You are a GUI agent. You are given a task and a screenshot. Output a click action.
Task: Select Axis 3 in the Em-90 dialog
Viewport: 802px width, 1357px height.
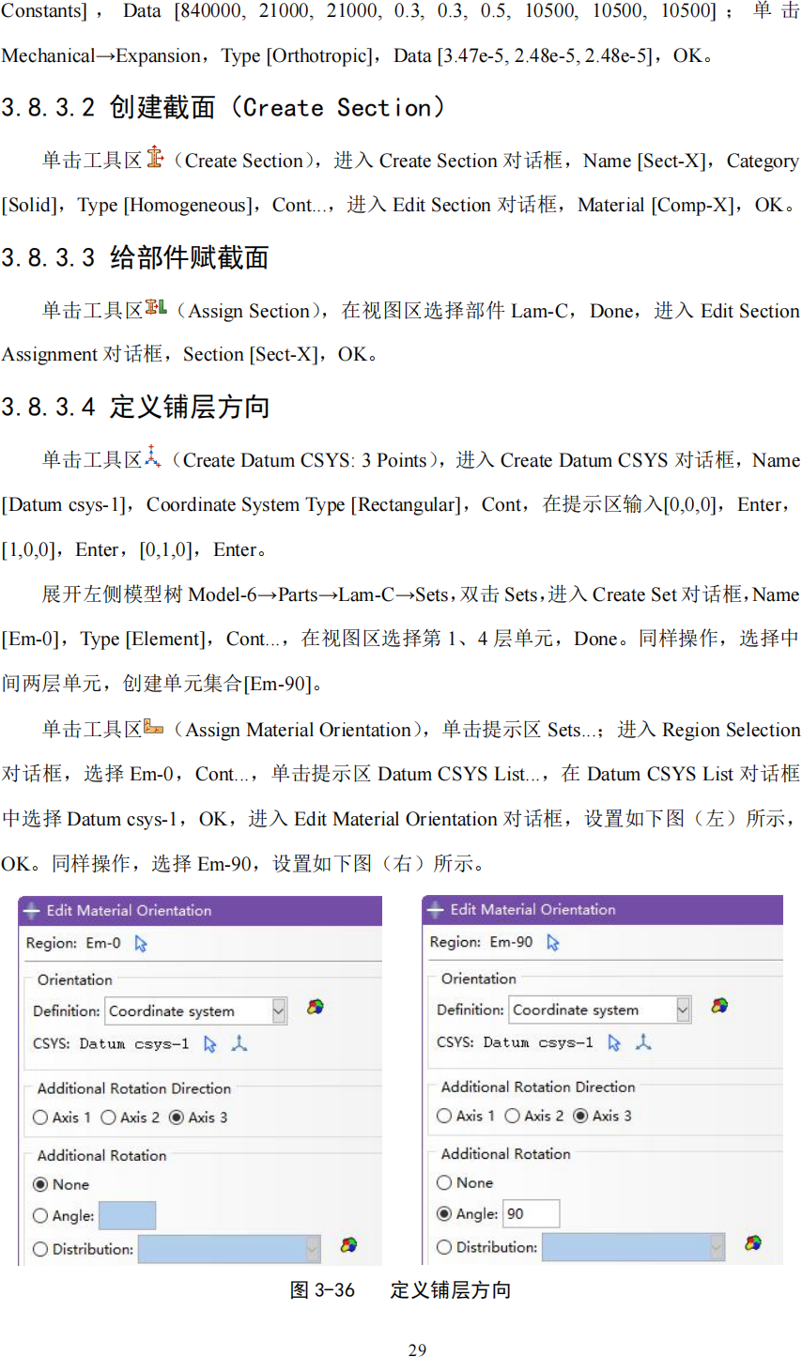pyautogui.click(x=602, y=1116)
